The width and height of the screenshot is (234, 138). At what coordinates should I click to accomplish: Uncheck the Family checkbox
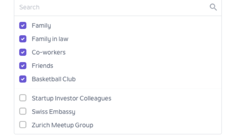(23, 26)
